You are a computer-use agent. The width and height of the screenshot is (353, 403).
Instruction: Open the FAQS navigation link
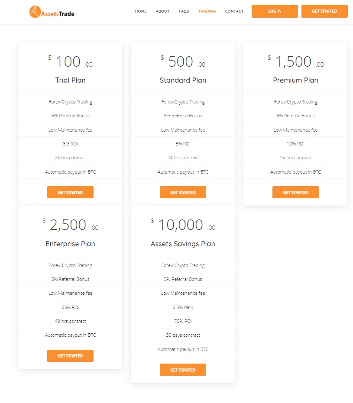point(184,11)
